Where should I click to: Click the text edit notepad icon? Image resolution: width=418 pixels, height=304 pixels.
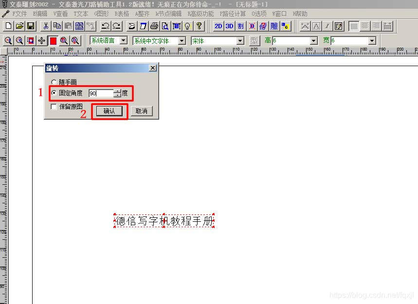(x=339, y=26)
